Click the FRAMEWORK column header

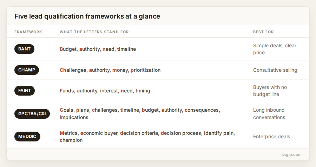pos(28,32)
